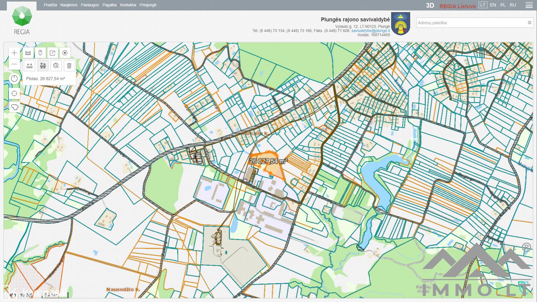Switch language to PL
Image resolution: width=537 pixels, height=302 pixels.
pos(503,5)
